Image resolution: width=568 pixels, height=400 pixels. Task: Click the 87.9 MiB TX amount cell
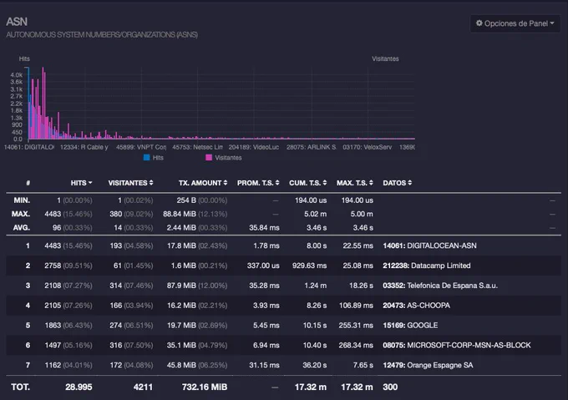pyautogui.click(x=197, y=286)
